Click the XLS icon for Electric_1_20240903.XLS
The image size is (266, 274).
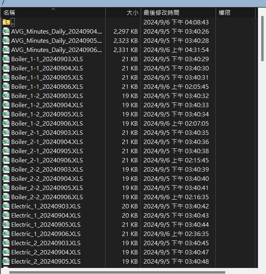(x=6, y=206)
